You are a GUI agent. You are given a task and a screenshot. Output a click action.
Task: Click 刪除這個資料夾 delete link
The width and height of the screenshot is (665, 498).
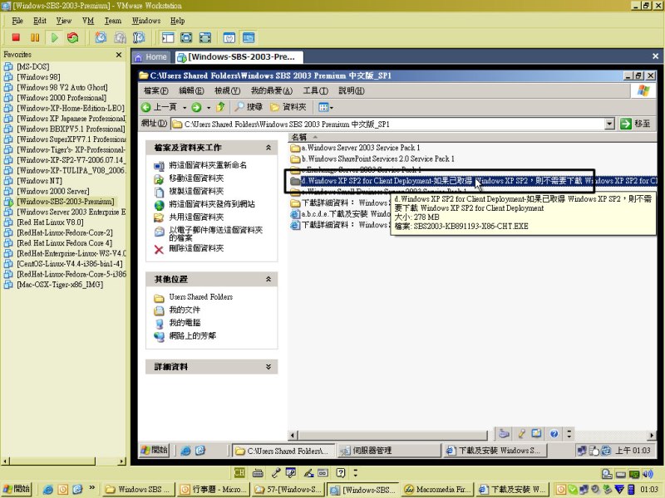point(196,248)
